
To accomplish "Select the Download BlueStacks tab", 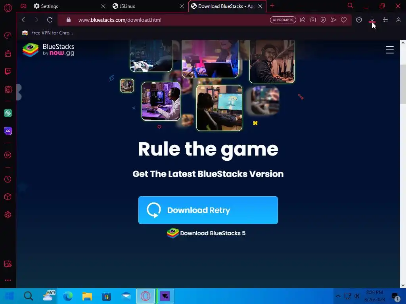I will coord(226,6).
